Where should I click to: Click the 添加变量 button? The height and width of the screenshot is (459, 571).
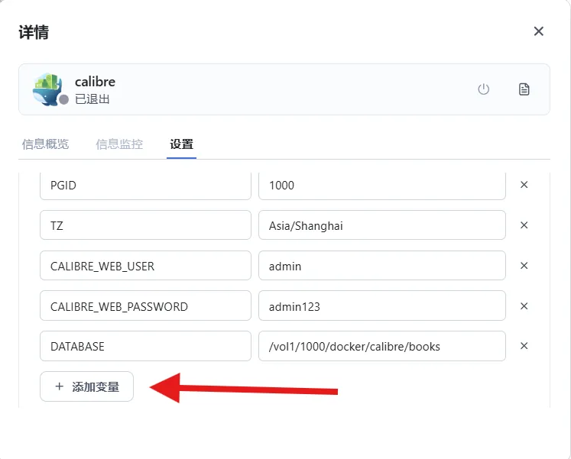pos(86,386)
